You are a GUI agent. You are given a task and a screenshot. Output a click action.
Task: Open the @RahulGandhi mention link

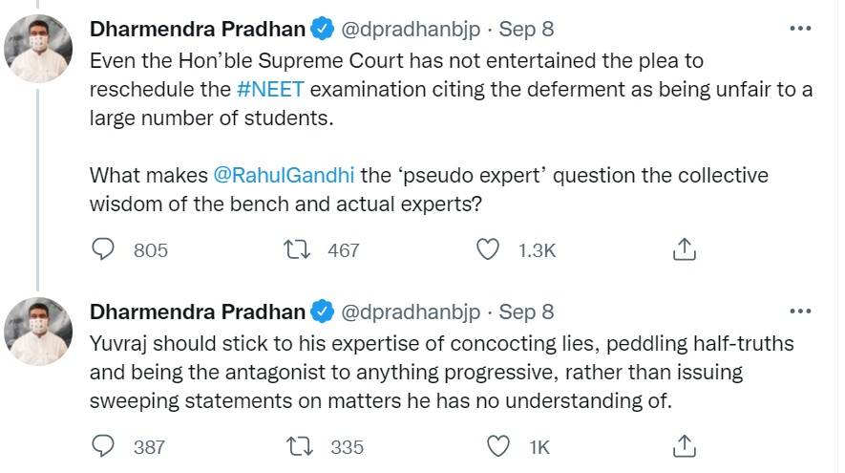coord(271,176)
